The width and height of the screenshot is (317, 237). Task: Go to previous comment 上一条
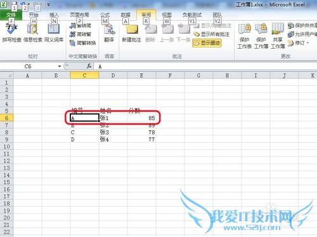coord(167,33)
